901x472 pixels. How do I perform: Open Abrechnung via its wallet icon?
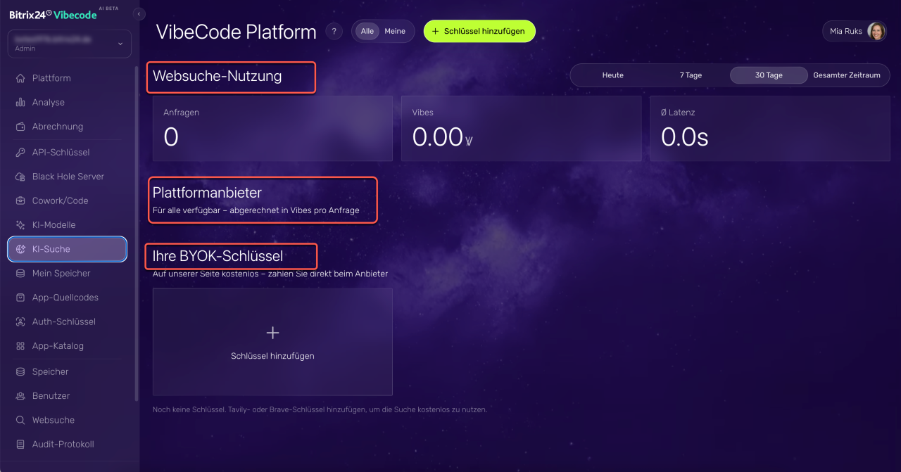20,127
